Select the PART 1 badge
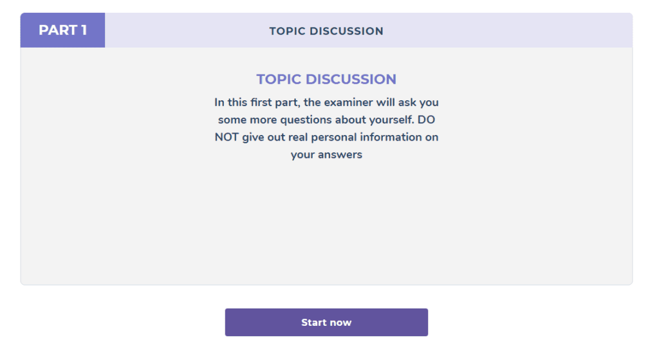 click(62, 30)
